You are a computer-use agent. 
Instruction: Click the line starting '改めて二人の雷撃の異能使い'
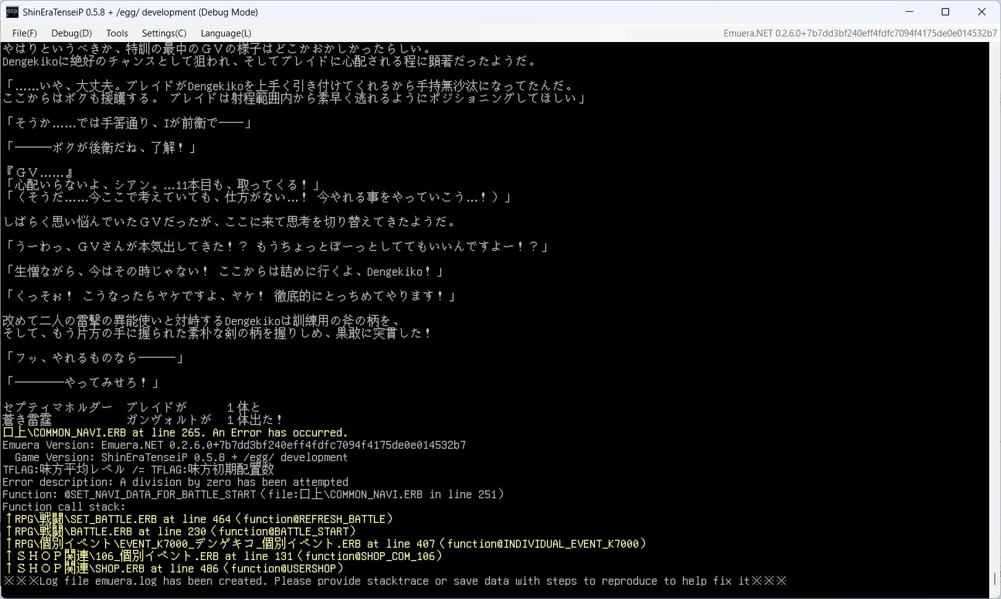(202, 321)
